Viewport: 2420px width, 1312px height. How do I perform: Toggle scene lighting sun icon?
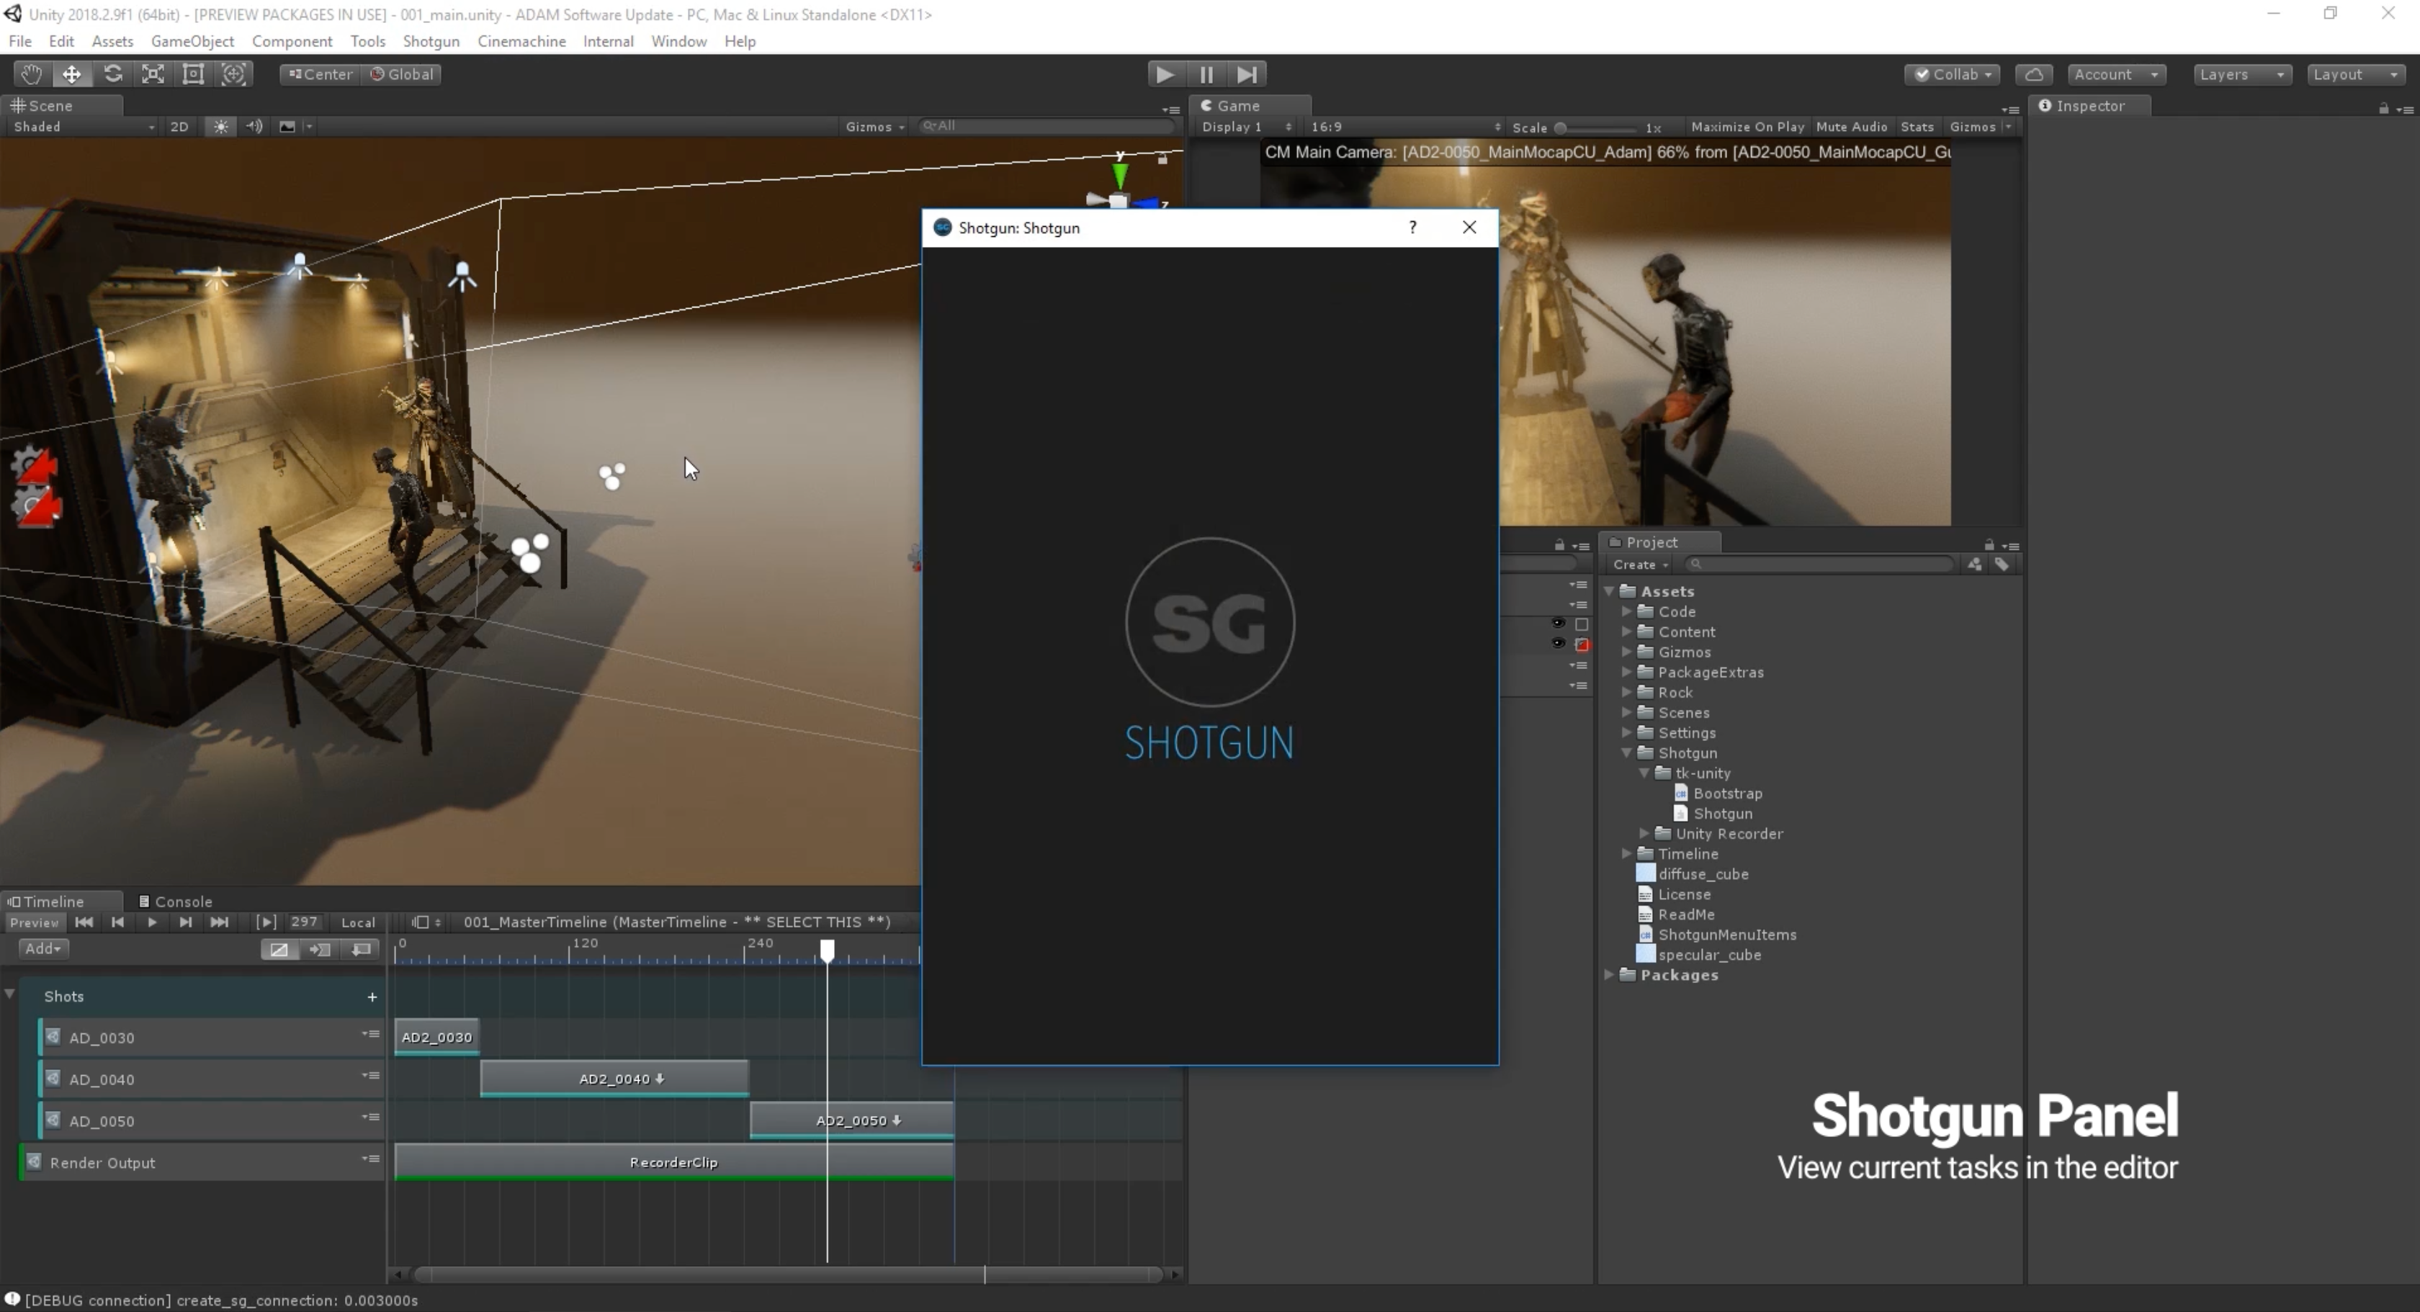tap(221, 127)
